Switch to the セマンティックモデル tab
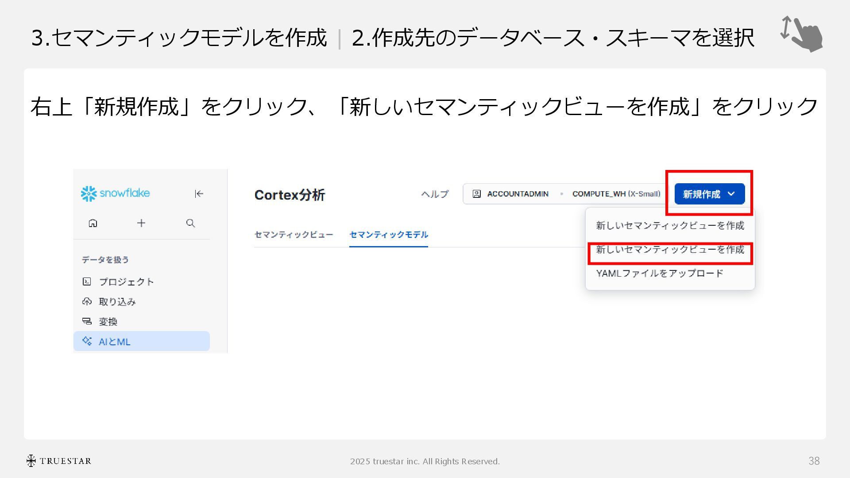Screen dimensions: 850x478 point(389,235)
